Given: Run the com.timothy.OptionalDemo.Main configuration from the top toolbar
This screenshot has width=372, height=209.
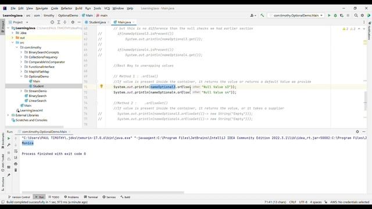Looking at the screenshot, I should tap(329, 16).
